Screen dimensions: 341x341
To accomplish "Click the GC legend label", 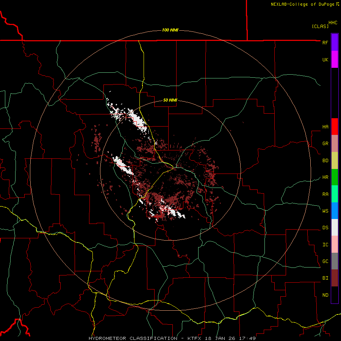I will pyautogui.click(x=325, y=261).
